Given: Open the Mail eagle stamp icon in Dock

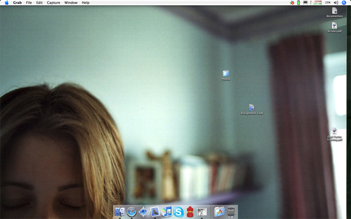Looking at the screenshot, I should [x=155, y=211].
